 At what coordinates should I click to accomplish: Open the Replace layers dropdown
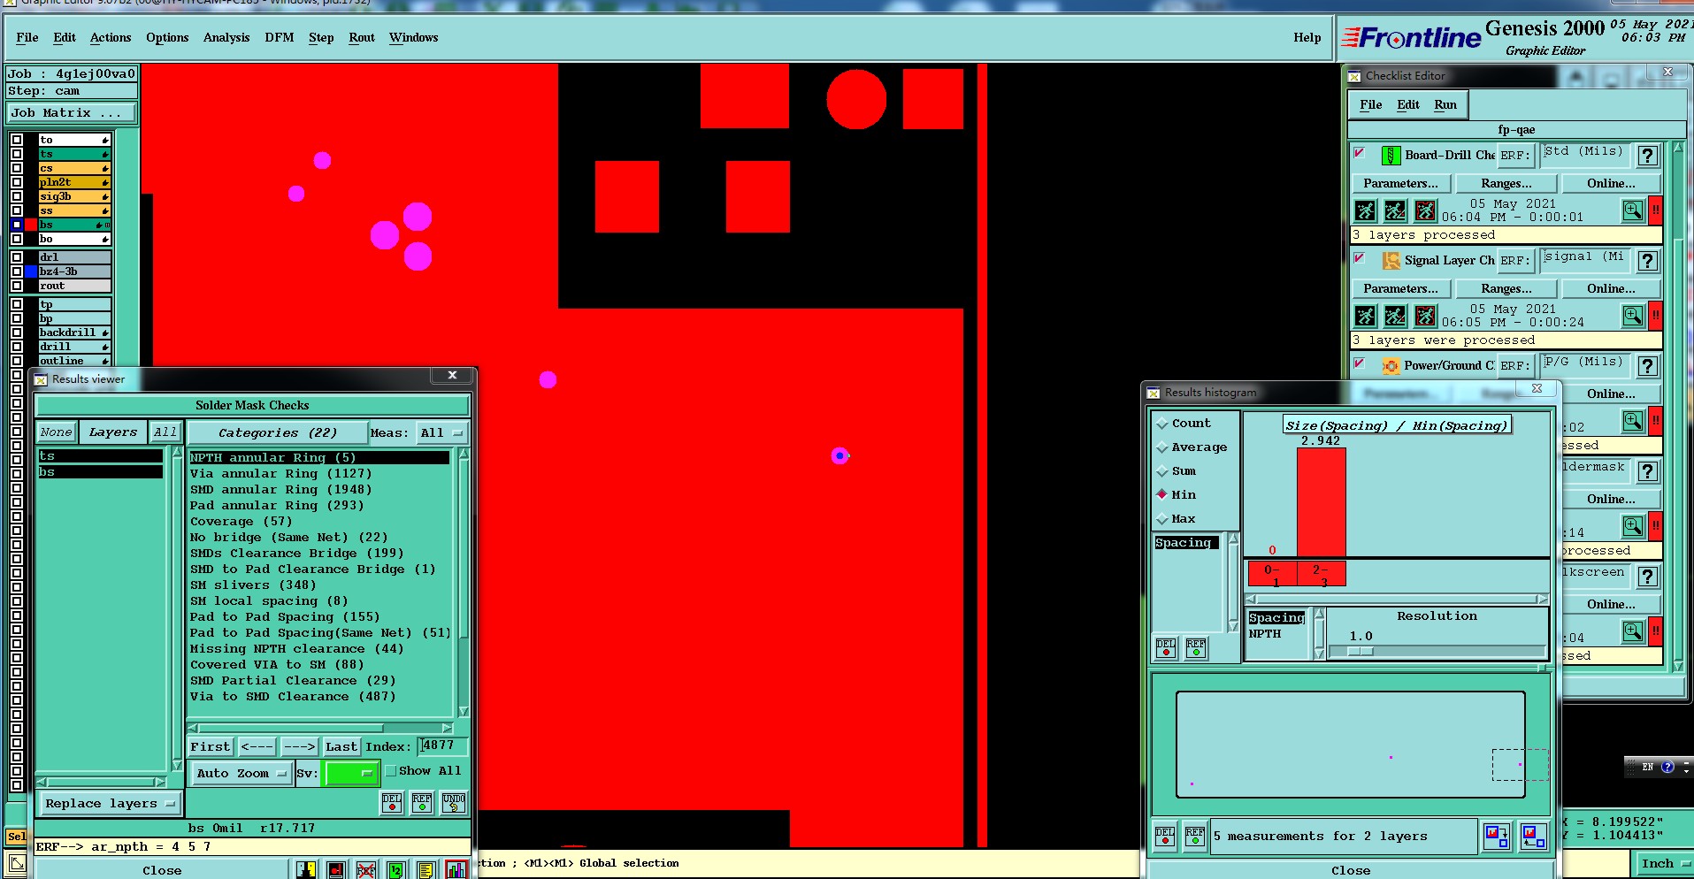pyautogui.click(x=110, y=804)
